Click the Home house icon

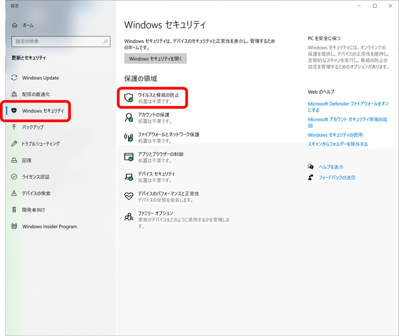pos(15,25)
